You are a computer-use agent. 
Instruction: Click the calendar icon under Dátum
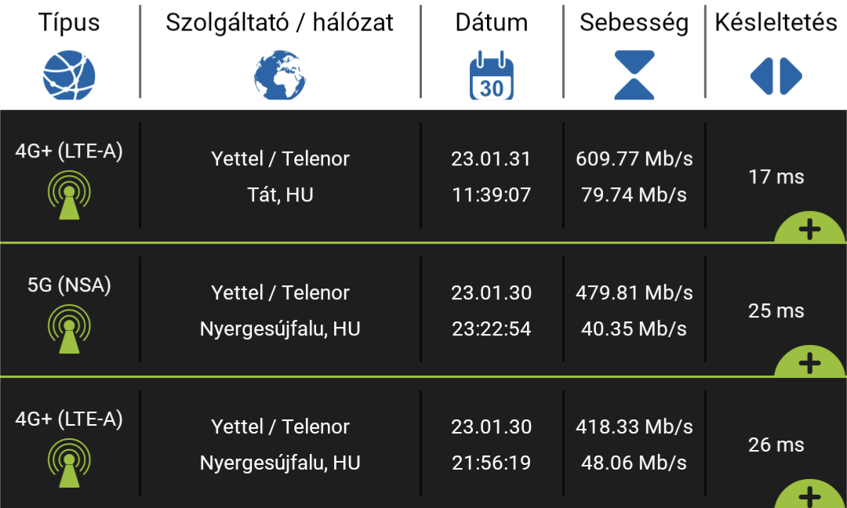click(x=492, y=75)
